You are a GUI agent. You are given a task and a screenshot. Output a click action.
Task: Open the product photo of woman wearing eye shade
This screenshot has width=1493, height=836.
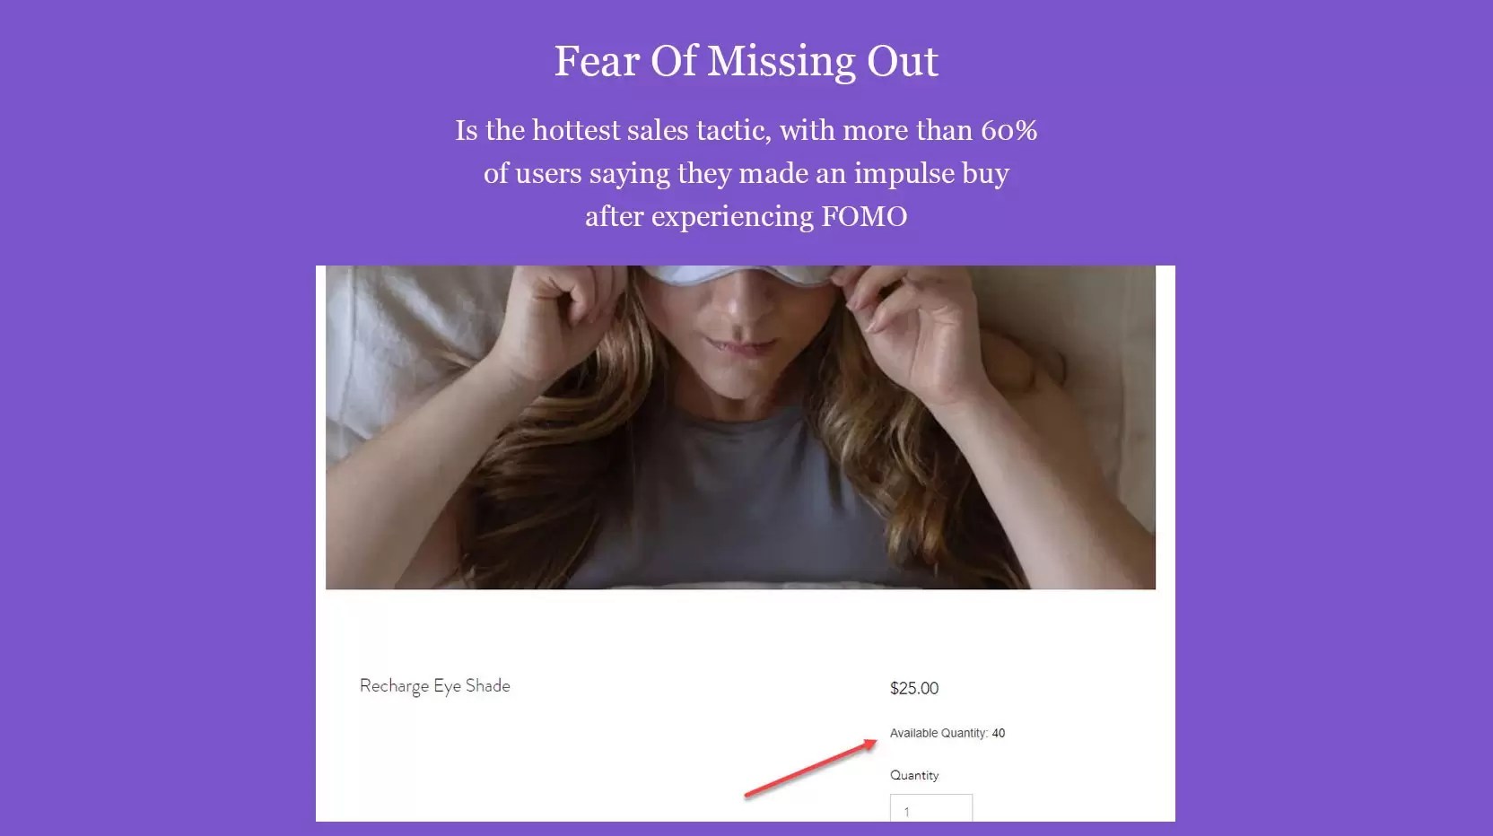tap(740, 427)
